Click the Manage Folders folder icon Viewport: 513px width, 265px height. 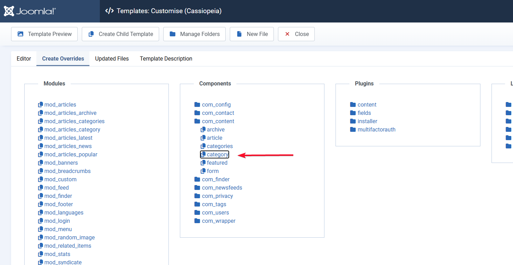172,34
